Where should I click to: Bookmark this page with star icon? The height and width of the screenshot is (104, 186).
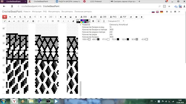tap(169, 6)
